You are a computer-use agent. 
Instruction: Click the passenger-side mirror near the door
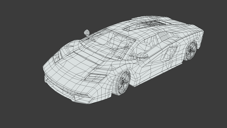pyautogui.click(x=142, y=56)
